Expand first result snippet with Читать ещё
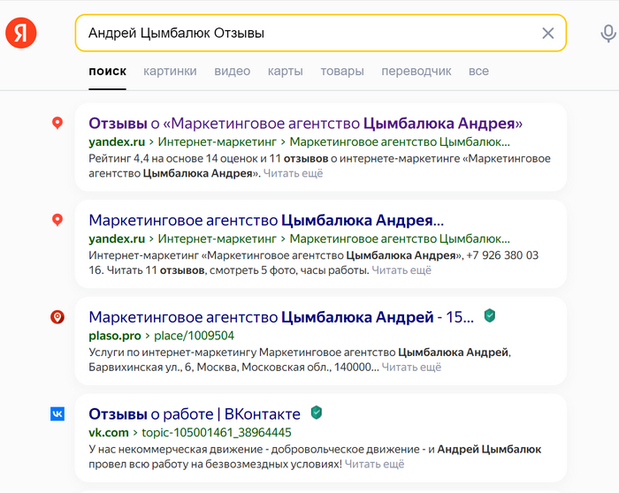The width and height of the screenshot is (619, 493). click(293, 173)
